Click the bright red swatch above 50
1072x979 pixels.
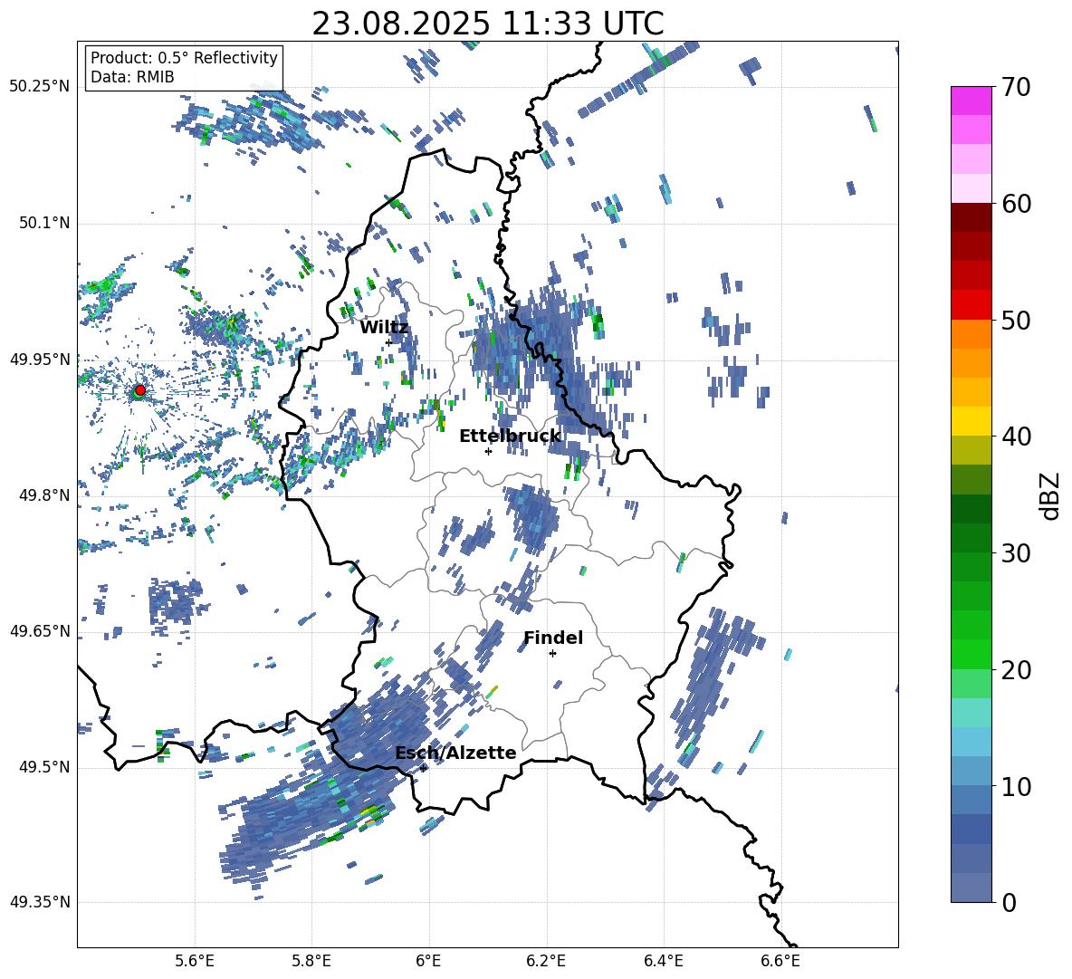(x=971, y=305)
